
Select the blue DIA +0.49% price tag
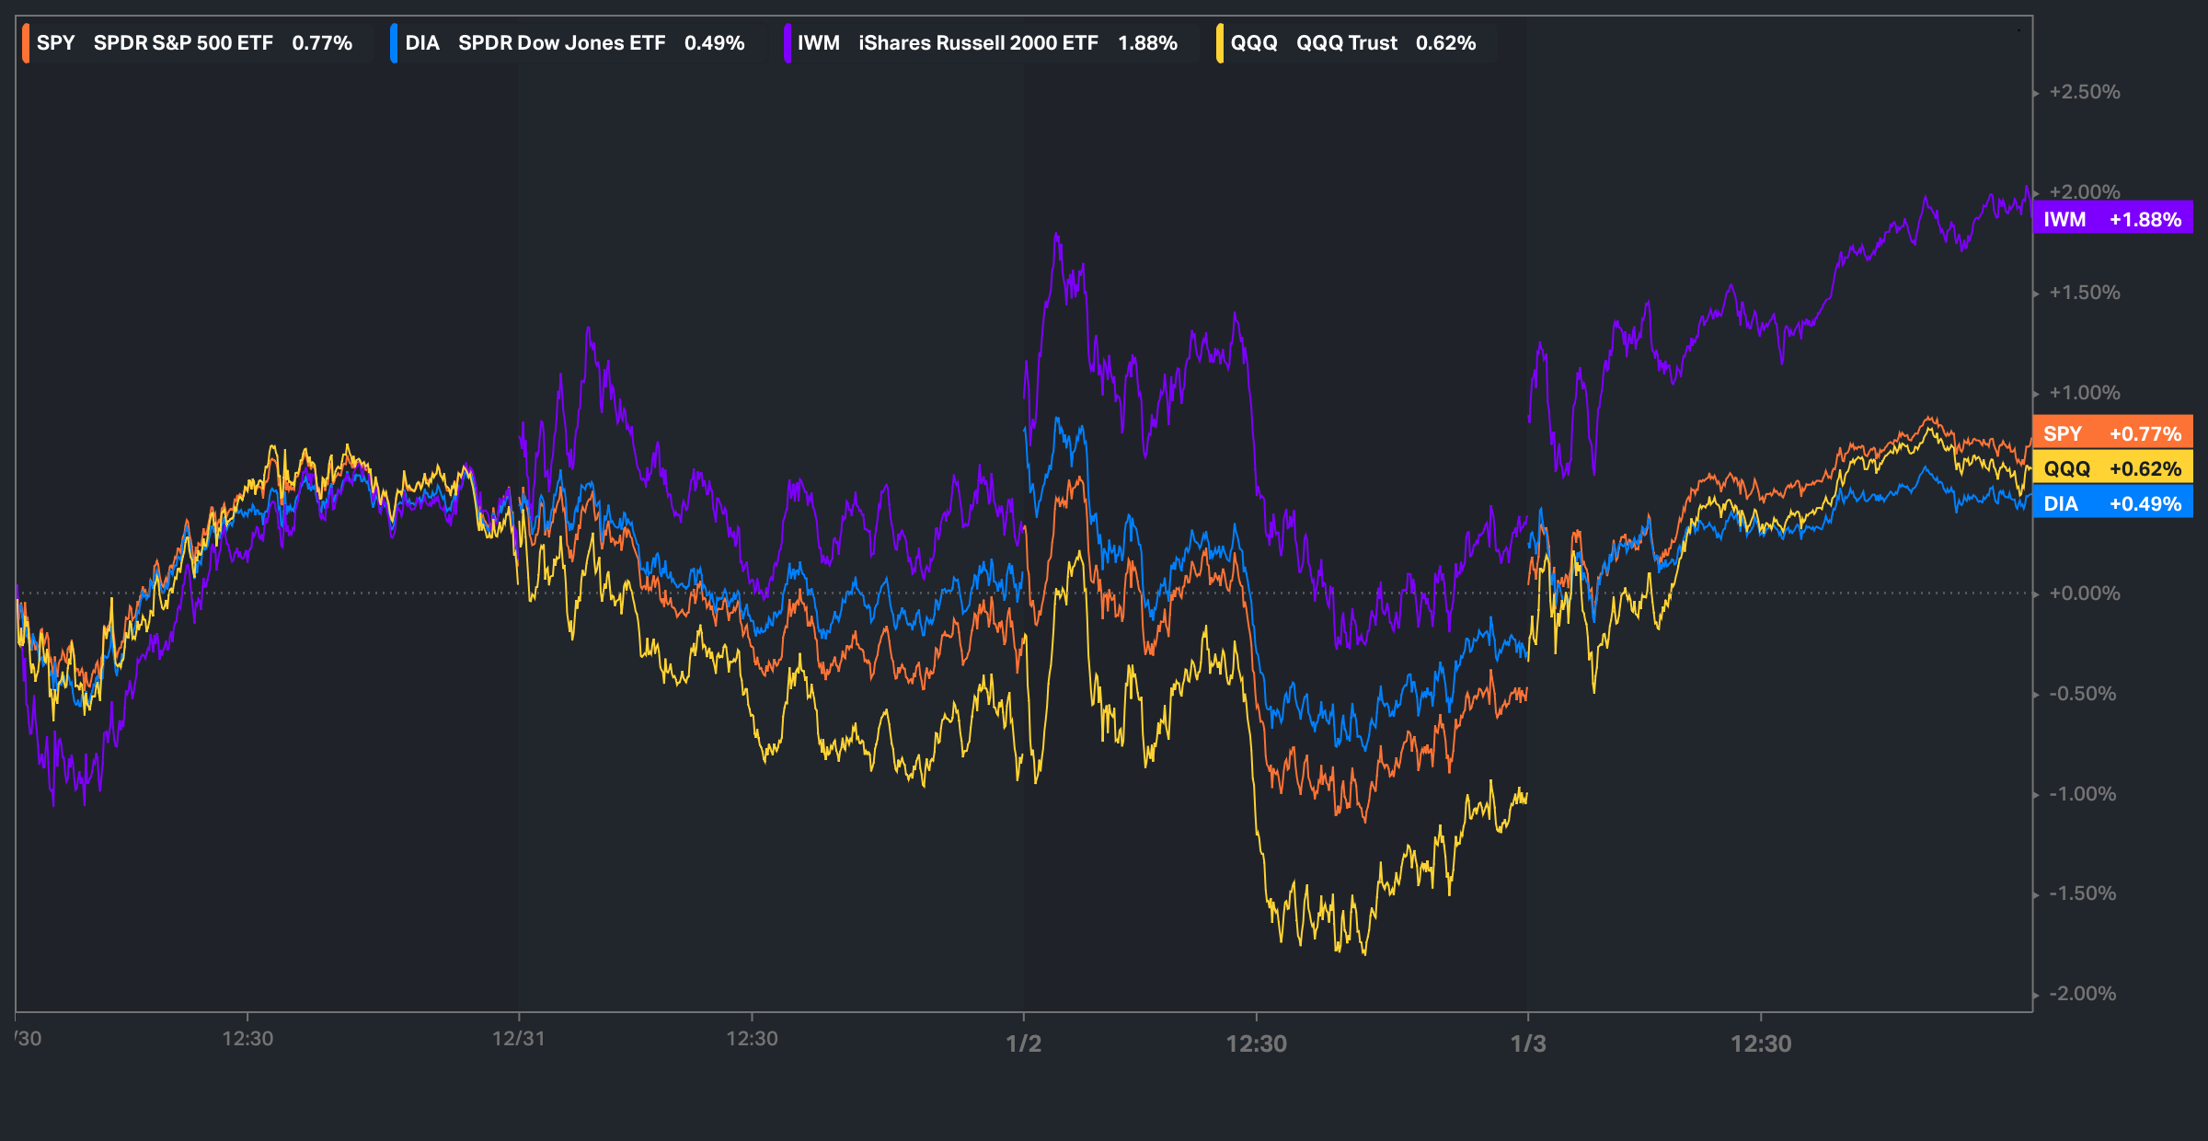[2112, 503]
